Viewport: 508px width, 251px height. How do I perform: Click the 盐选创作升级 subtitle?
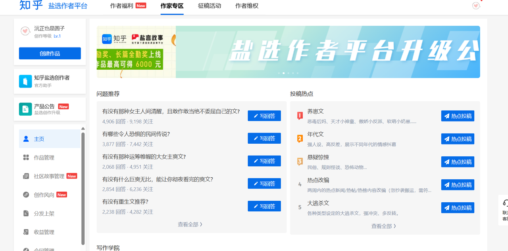47,113
